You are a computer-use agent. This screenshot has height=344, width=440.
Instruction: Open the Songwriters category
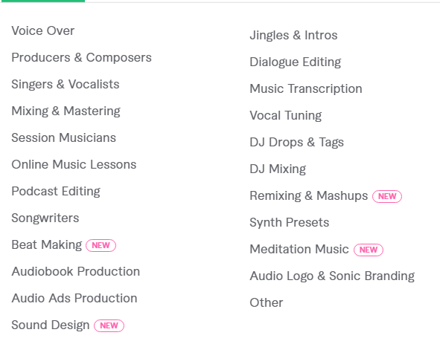pyautogui.click(x=45, y=218)
